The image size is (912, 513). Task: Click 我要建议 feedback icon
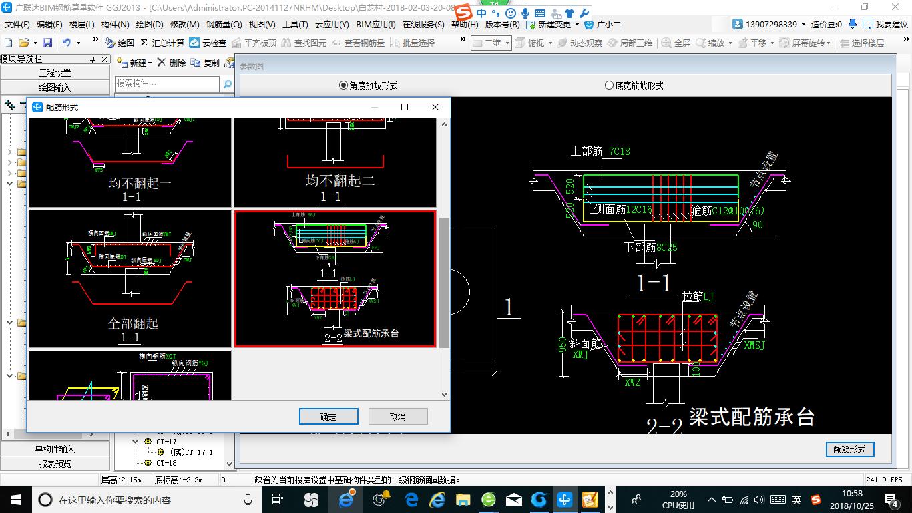867,24
